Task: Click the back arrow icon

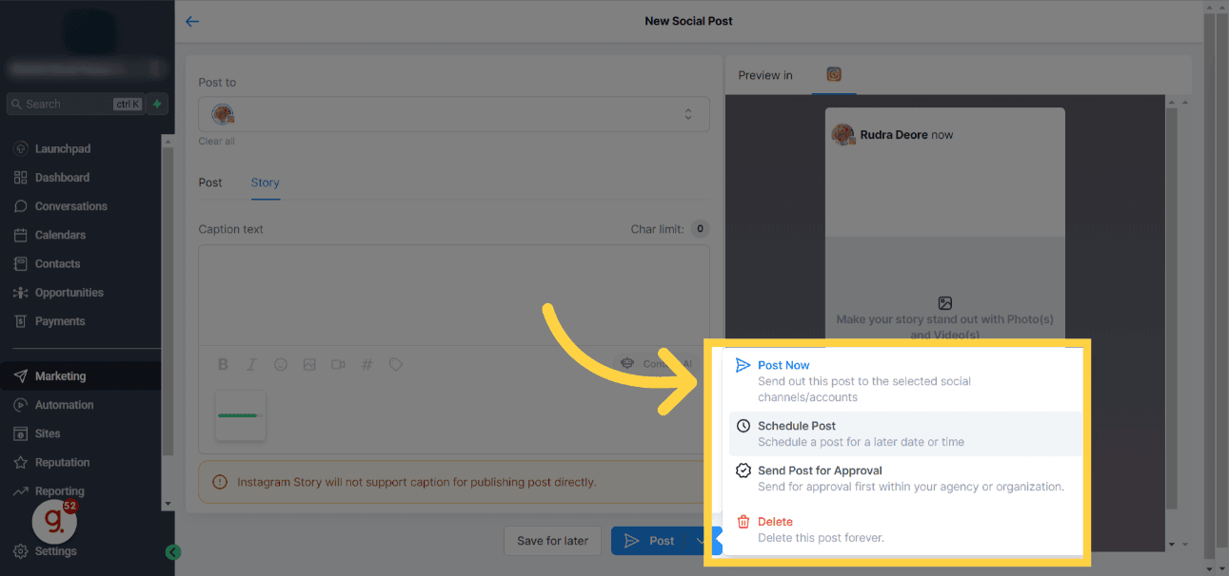Action: tap(192, 21)
